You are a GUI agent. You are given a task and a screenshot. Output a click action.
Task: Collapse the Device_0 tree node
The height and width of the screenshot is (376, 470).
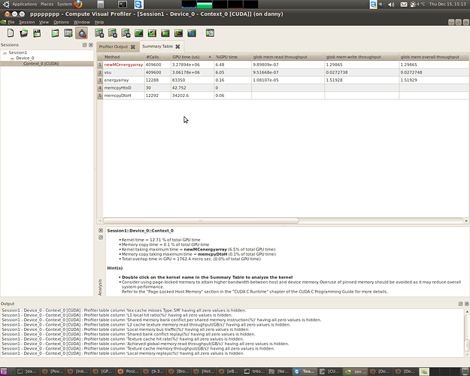coord(12,58)
